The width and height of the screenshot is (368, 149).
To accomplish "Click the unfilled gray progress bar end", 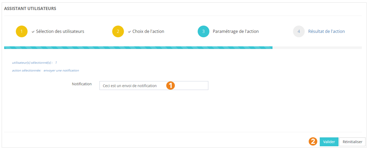I will 317,48.
